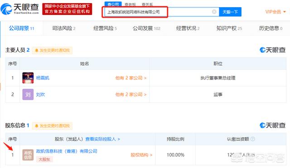
Task: Select the 查公司 search tab
Action: tap(113, 4)
